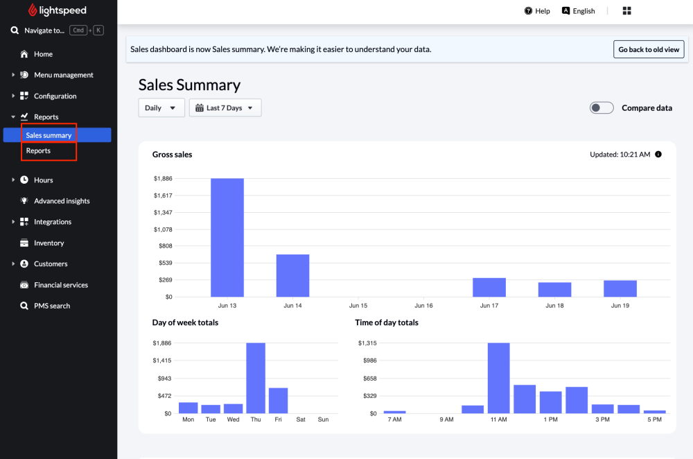Screen dimensions: 693x459
Task: Open the apps grid icon top right
Action: (626, 10)
